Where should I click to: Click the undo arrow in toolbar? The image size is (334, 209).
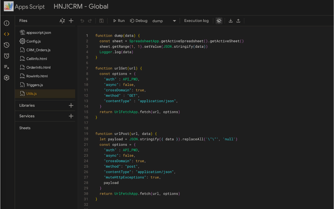[x=82, y=21]
